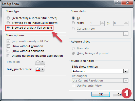
Task: Open the Resolution dropdown arrow
Action: [126, 80]
